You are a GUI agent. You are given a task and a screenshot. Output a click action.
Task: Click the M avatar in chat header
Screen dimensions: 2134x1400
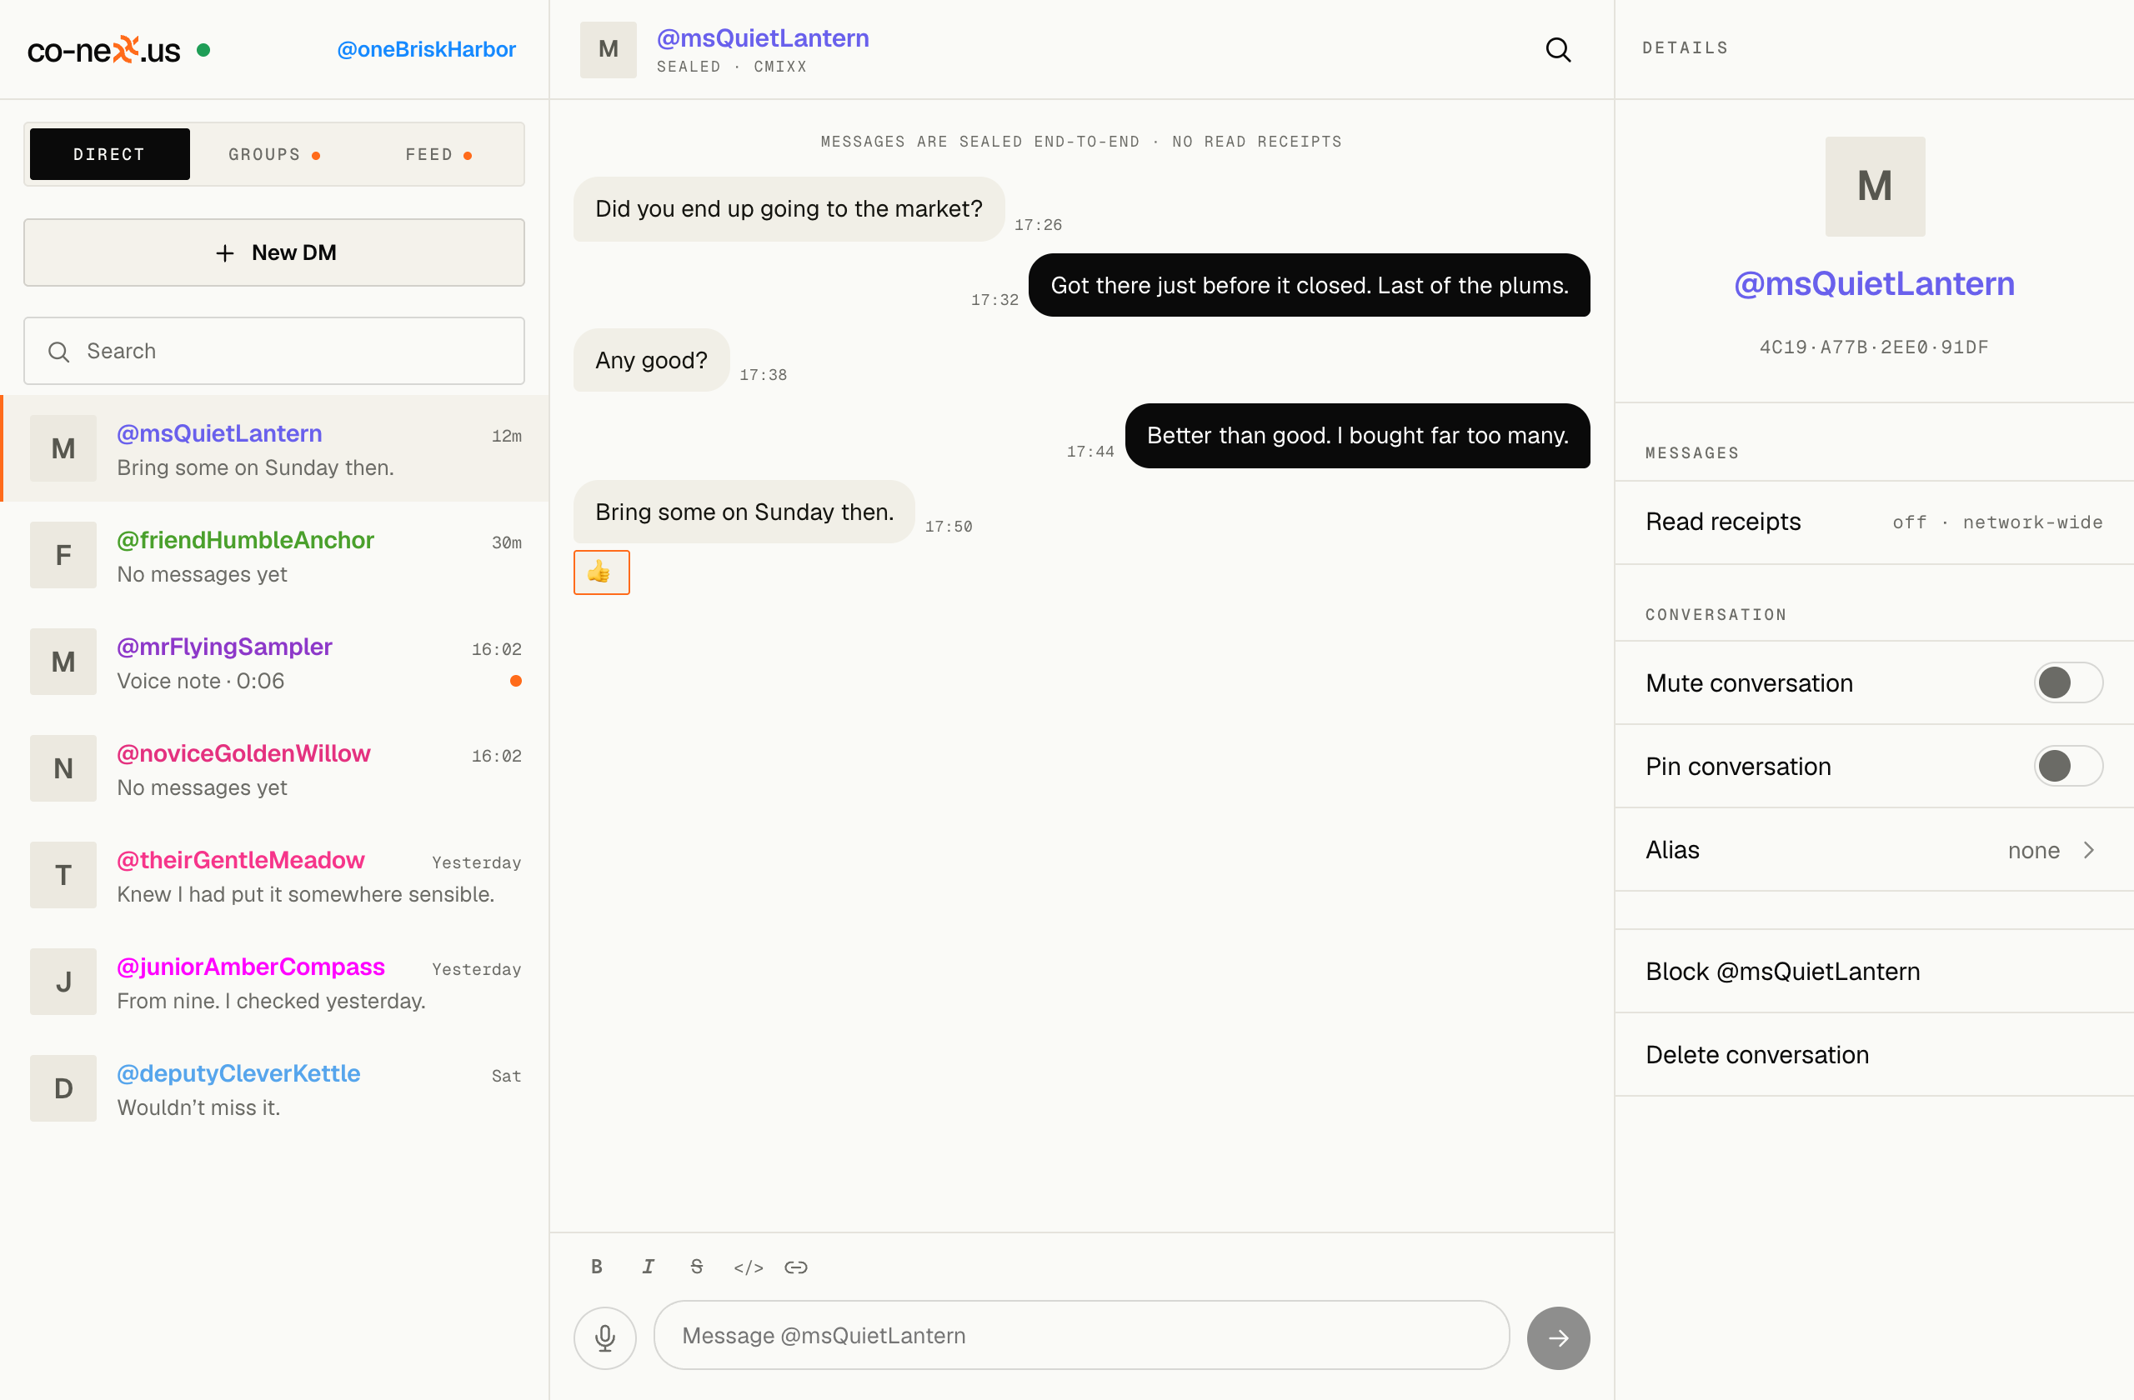608,49
